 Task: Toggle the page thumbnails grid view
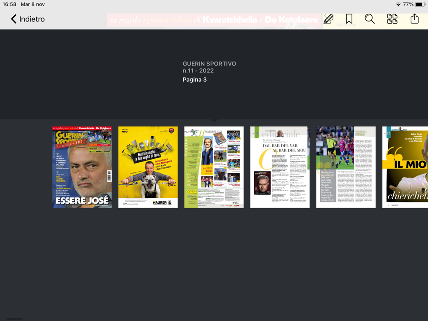392,19
